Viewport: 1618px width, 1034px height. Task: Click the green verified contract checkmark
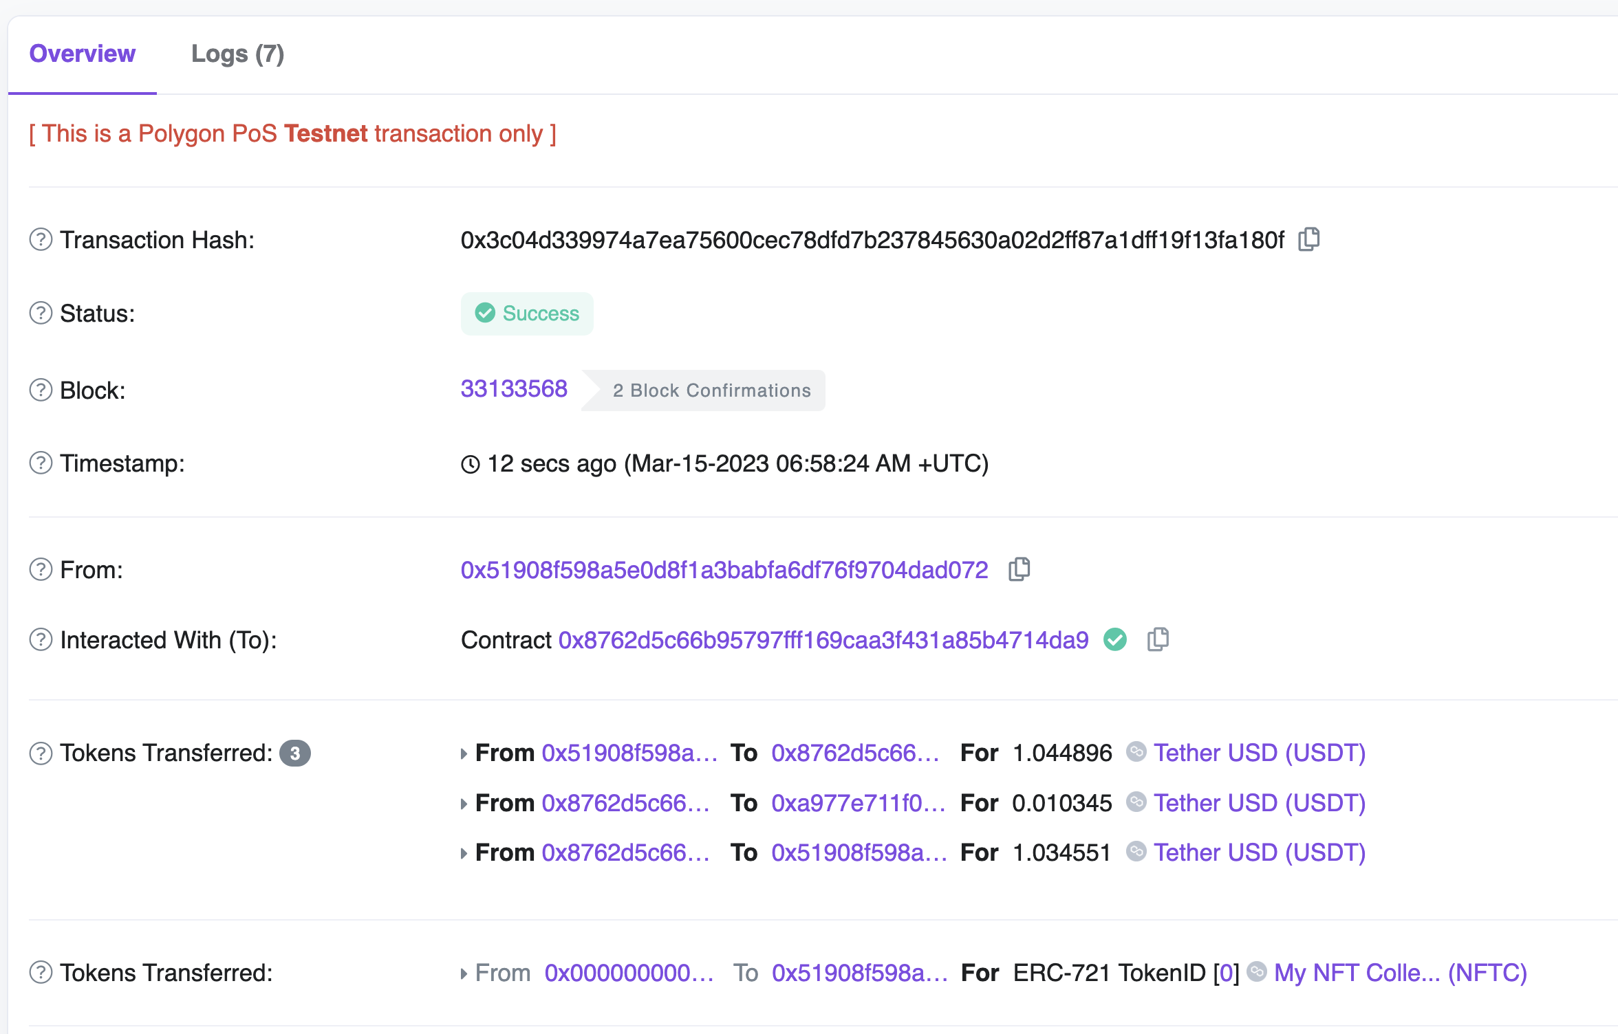(x=1114, y=639)
